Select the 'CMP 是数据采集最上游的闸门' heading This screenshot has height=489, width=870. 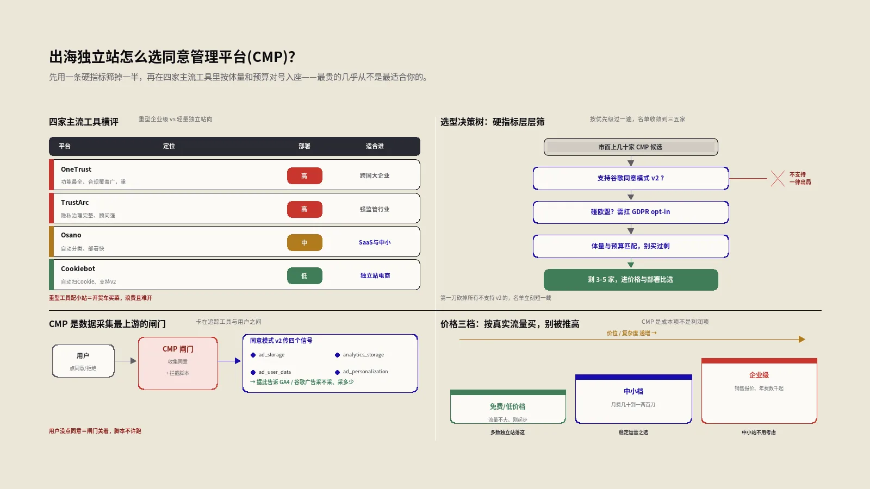[x=108, y=324]
